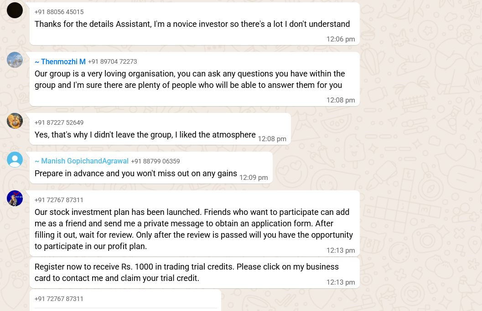Open the dark avatar of sender +91 88056 45015
This screenshot has width=482, height=311.
[15, 10]
